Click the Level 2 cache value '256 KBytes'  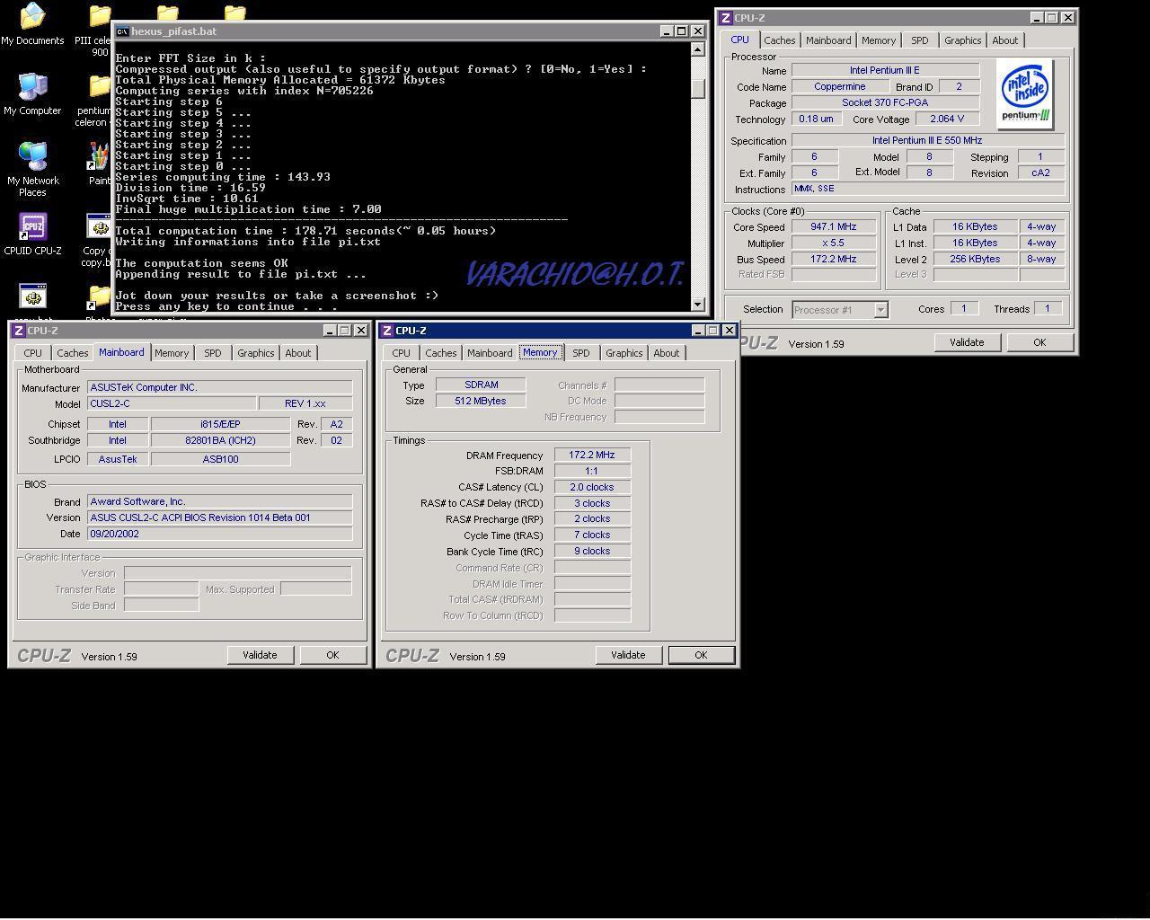[x=975, y=260]
